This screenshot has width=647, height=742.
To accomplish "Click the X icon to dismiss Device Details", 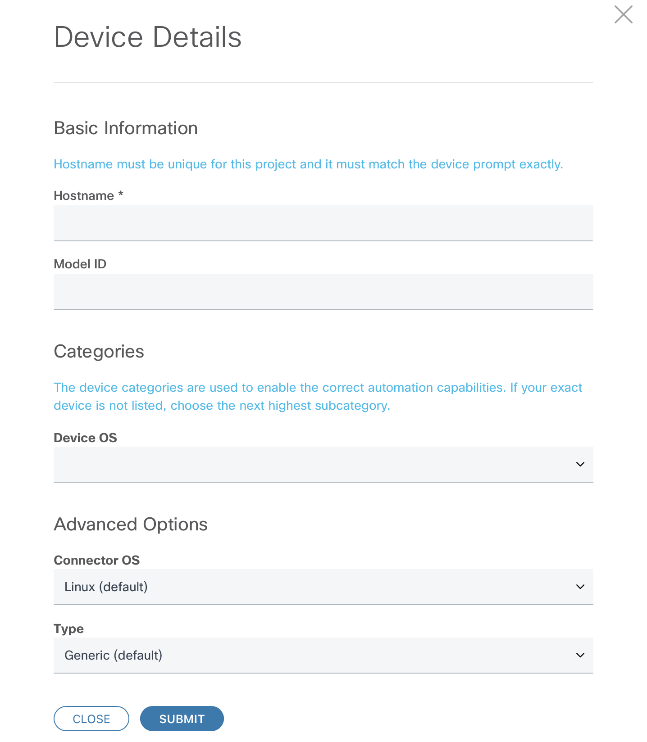I will coord(623,14).
